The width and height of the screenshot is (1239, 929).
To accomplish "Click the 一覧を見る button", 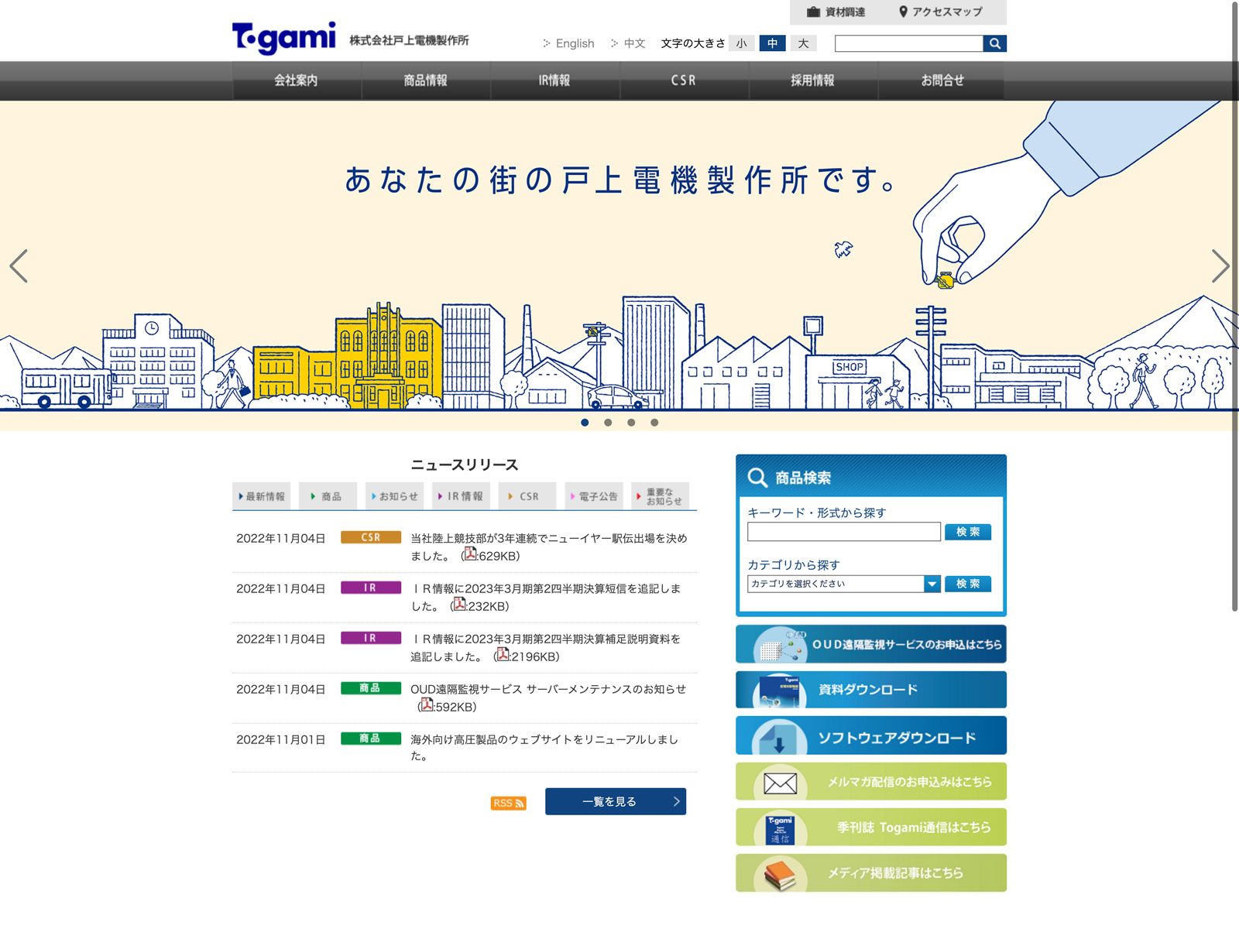I will coord(615,801).
